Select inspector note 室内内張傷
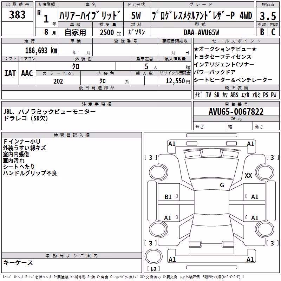This screenshot has width=281, height=281. tap(16, 154)
